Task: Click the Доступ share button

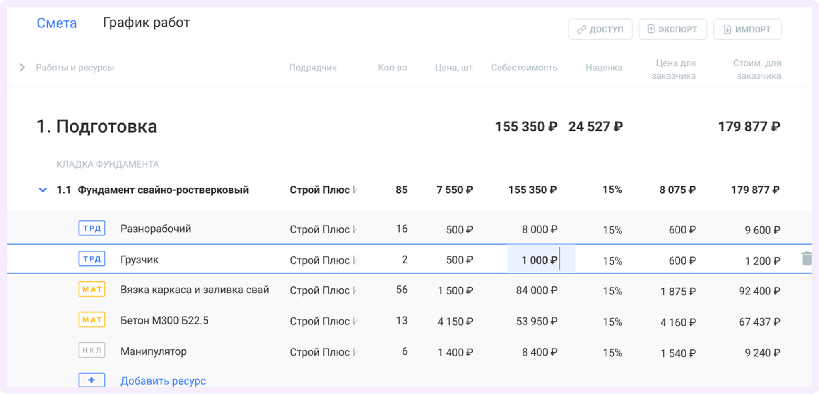Action: 600,29
